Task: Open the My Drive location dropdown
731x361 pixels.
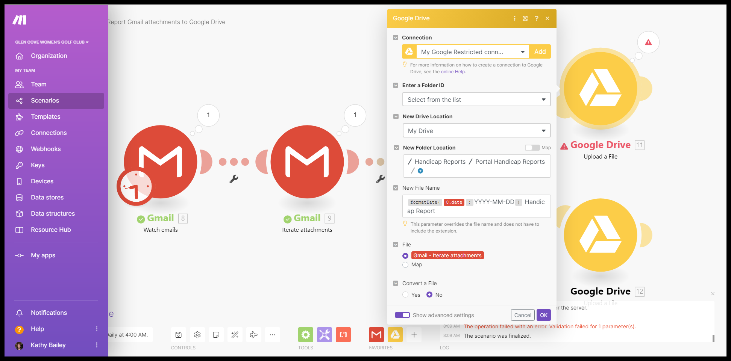Action: click(x=476, y=131)
